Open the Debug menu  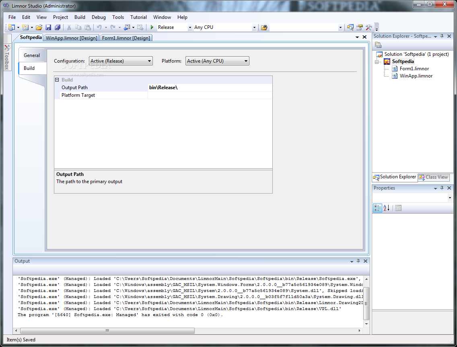pos(99,17)
